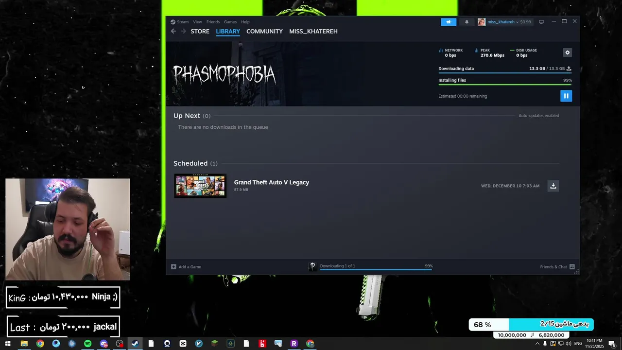Open Windows Start menu

point(8,344)
